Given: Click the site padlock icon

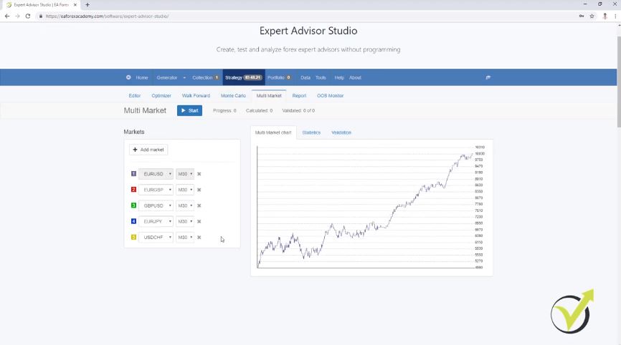Looking at the screenshot, I should 41,16.
